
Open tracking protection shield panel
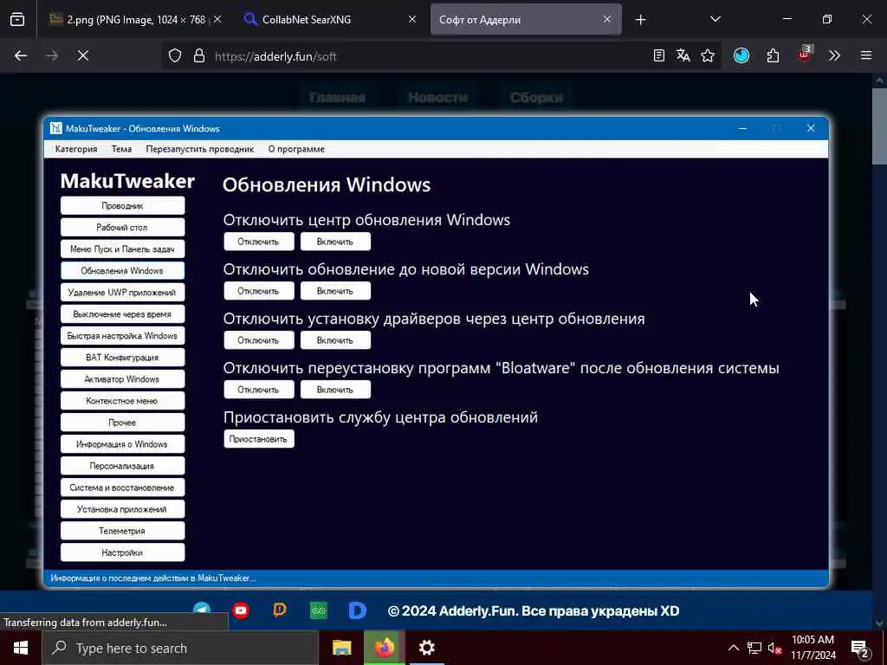(175, 56)
